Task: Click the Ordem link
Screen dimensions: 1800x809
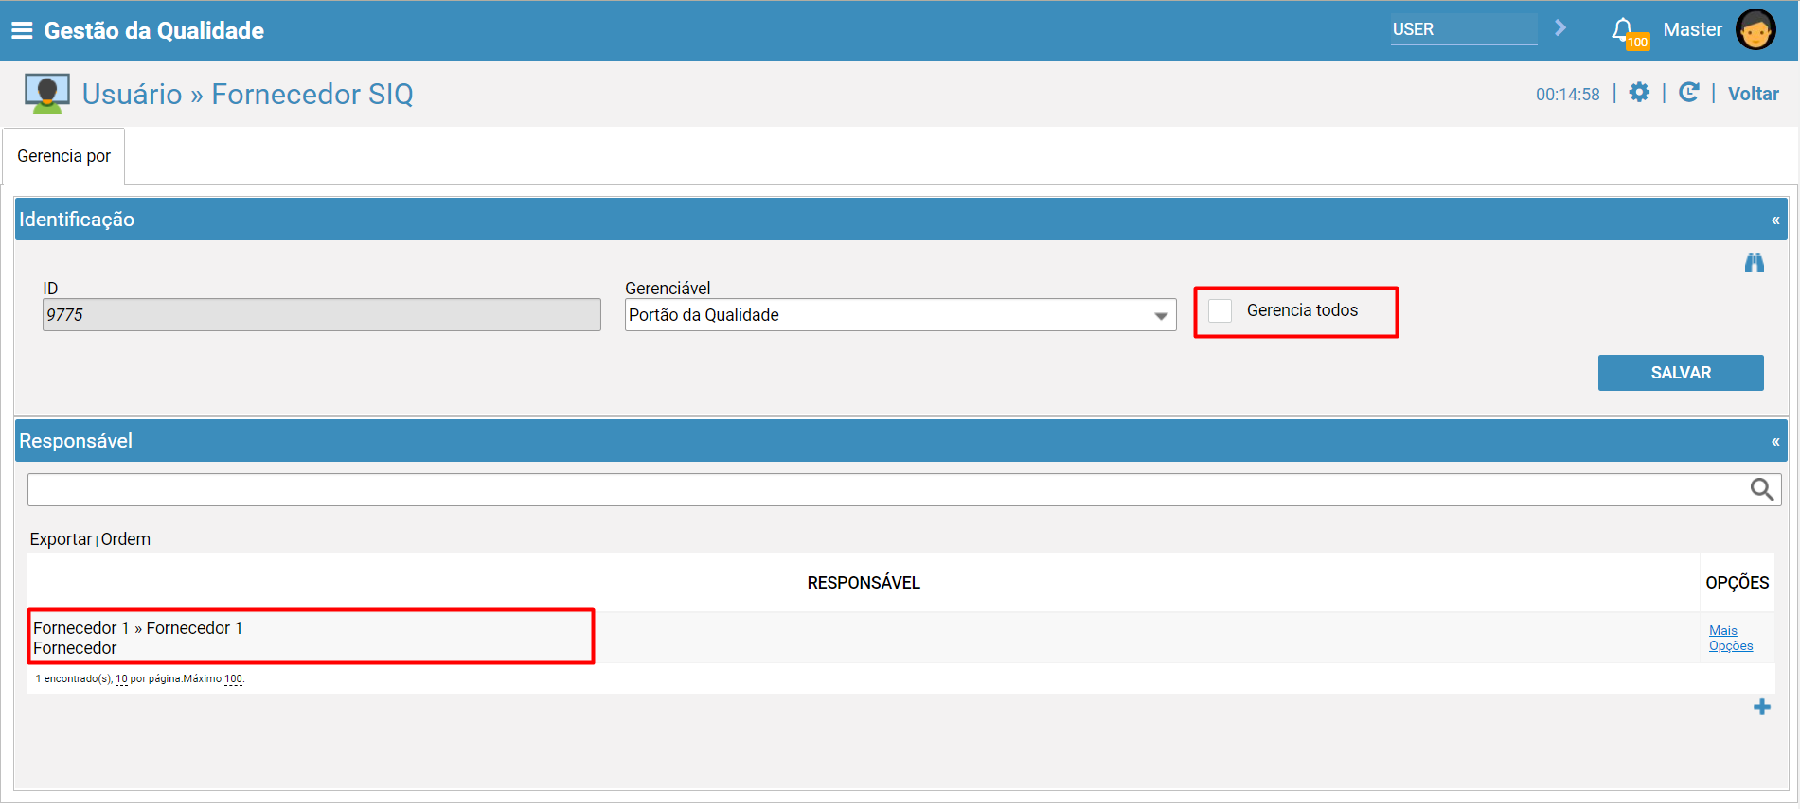Action: coord(126,539)
